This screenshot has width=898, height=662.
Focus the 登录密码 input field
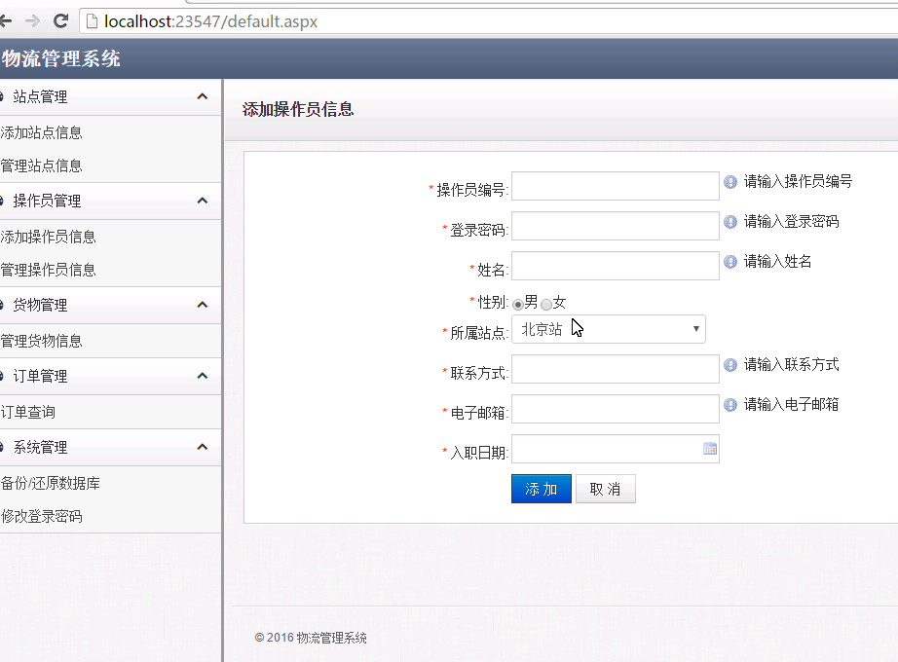coord(616,226)
